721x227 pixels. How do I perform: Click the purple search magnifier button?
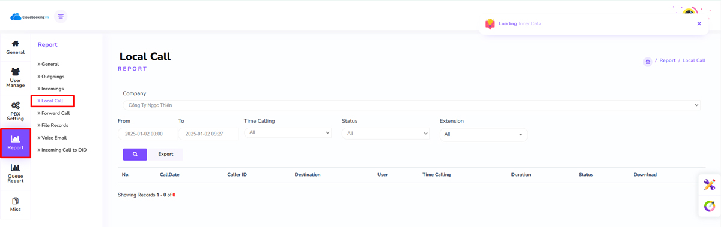point(135,154)
